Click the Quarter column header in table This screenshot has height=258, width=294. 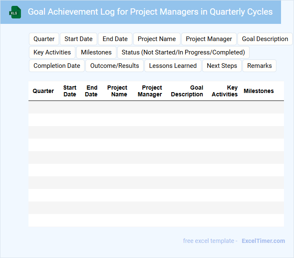pyautogui.click(x=43, y=91)
